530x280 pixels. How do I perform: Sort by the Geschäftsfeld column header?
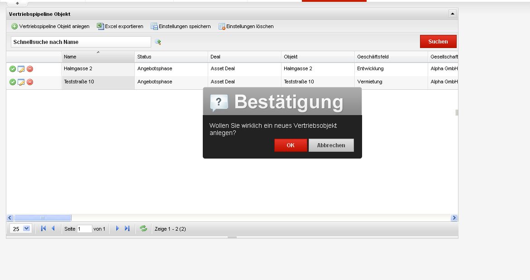pyautogui.click(x=392, y=57)
